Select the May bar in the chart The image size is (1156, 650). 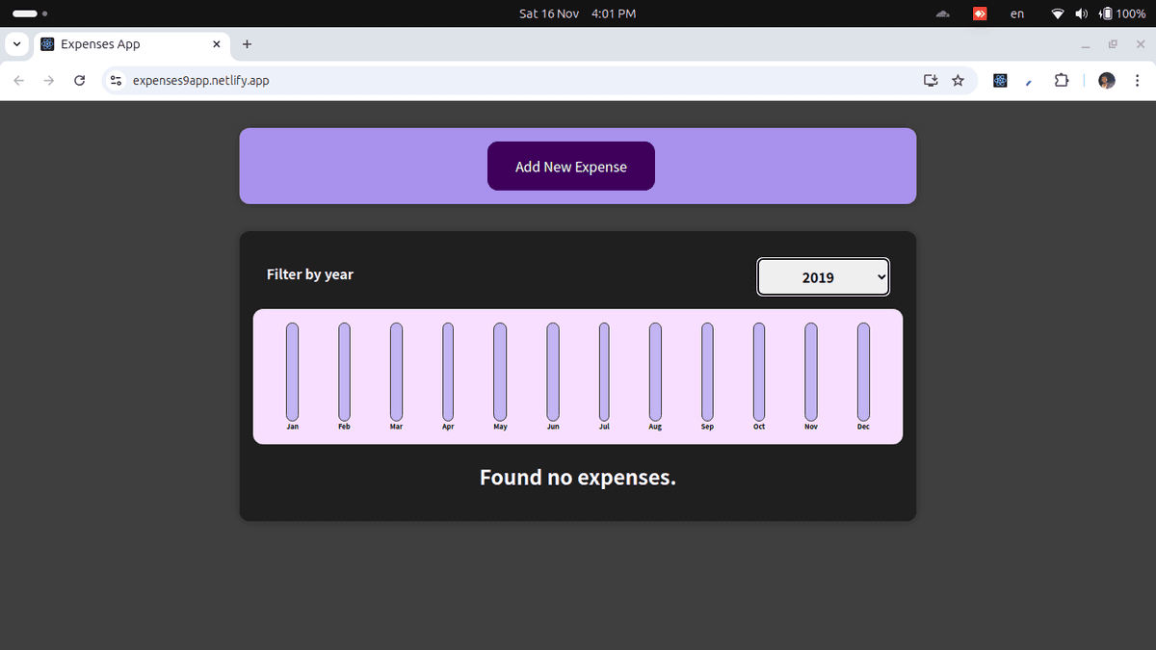(499, 371)
